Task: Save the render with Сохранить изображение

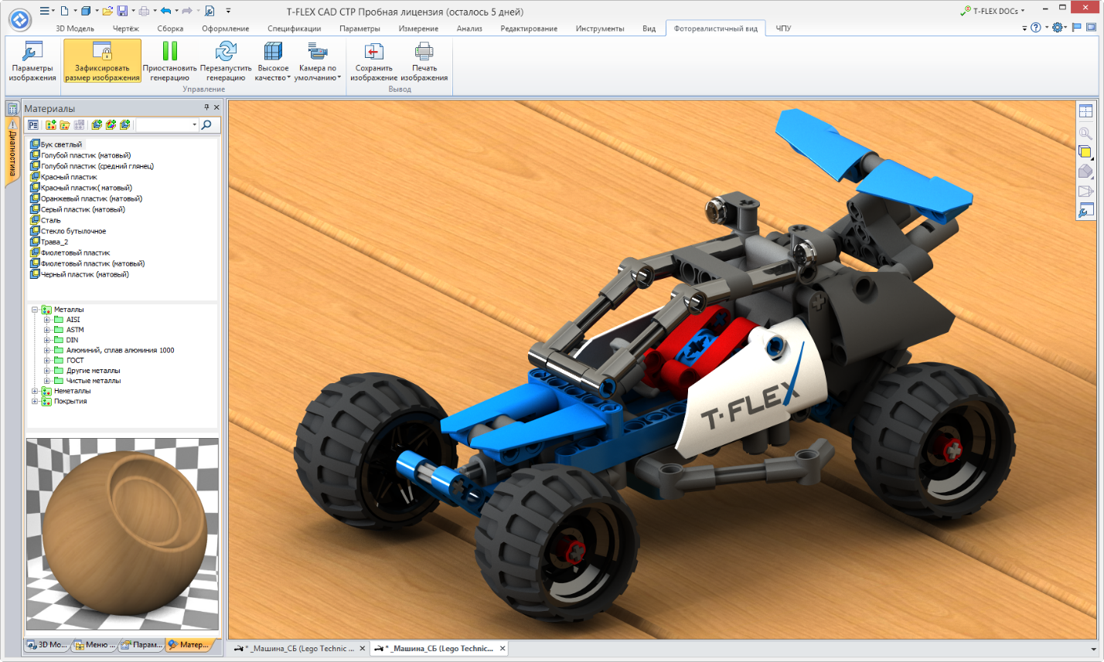Action: 373,61
